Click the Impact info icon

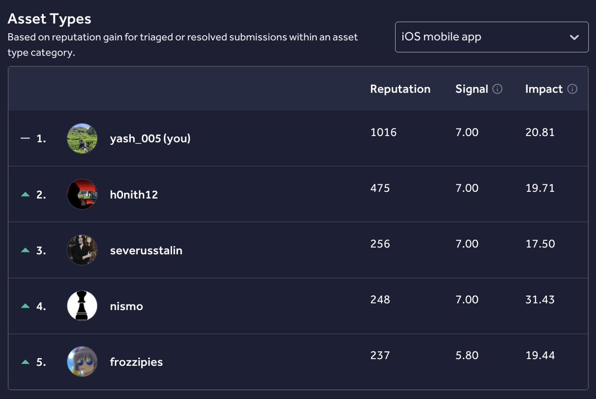(x=572, y=89)
